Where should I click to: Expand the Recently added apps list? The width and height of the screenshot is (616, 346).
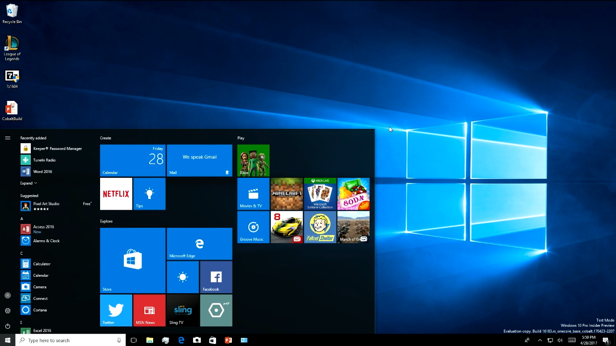tap(28, 183)
